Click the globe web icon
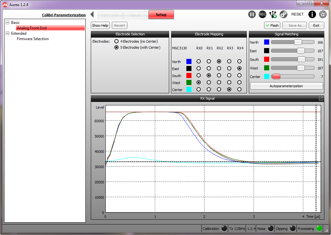 (x=323, y=14)
